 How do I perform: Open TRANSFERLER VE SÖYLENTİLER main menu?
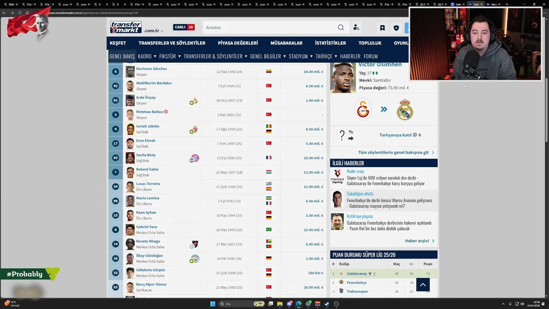pyautogui.click(x=172, y=43)
